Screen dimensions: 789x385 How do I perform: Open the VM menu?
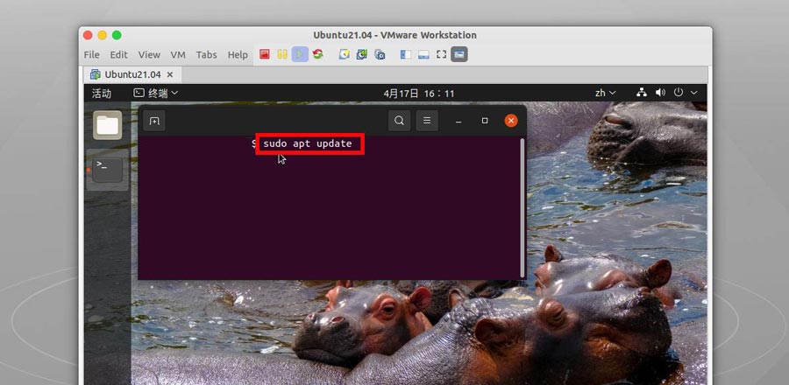pos(178,55)
